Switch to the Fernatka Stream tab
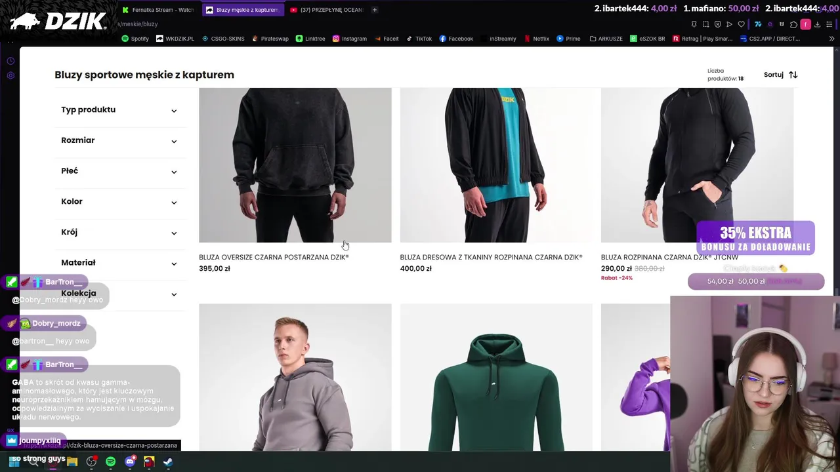840x472 pixels. (158, 10)
